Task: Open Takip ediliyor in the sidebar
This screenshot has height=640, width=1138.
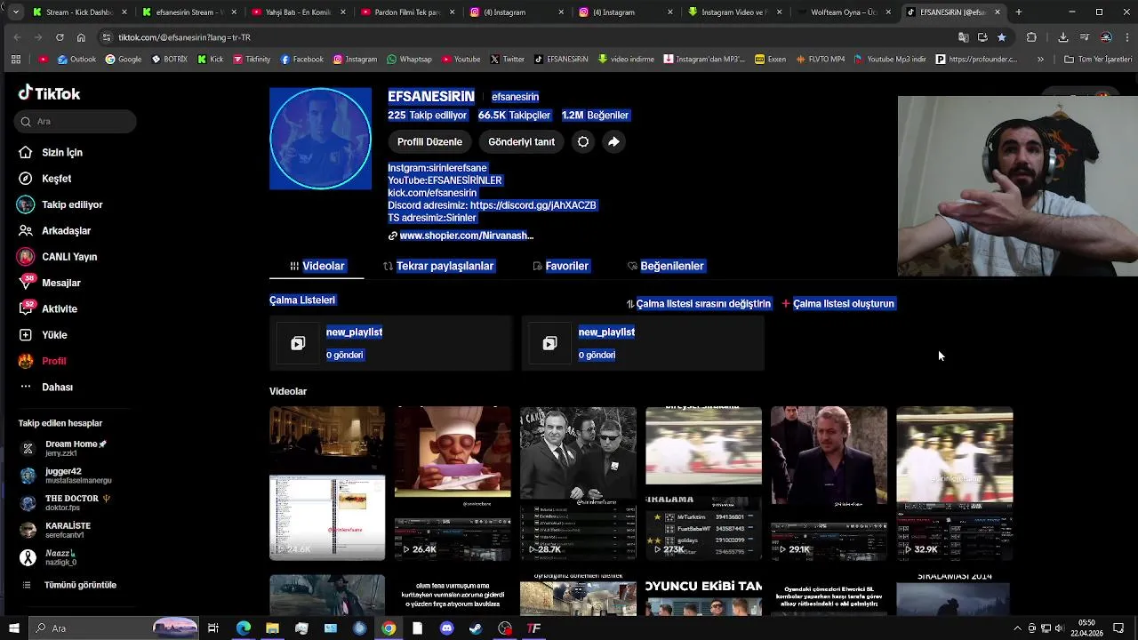Action: [60, 204]
